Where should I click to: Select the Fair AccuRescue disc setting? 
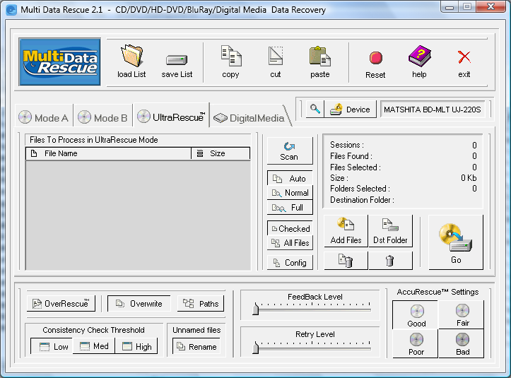462,315
